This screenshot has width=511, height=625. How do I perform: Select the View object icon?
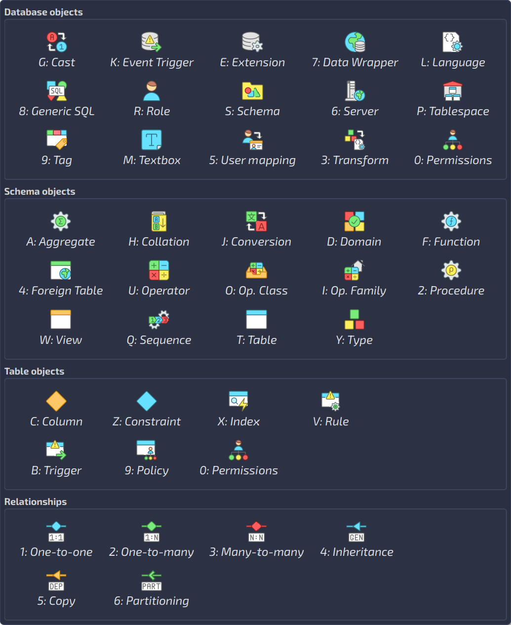coord(61,319)
